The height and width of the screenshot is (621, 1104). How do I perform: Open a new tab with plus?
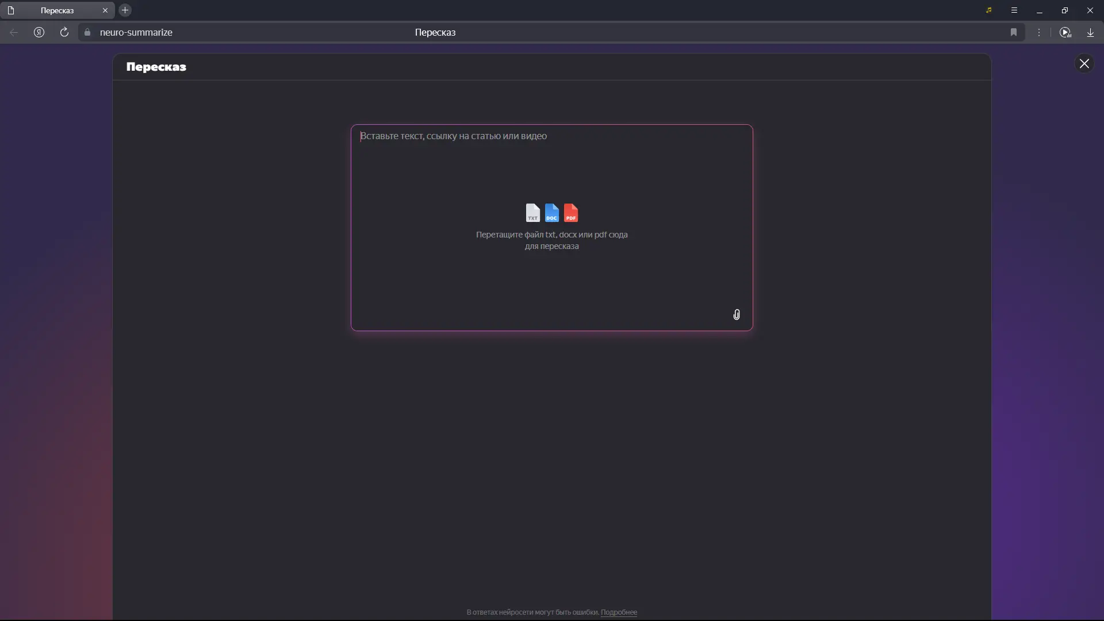125,10
